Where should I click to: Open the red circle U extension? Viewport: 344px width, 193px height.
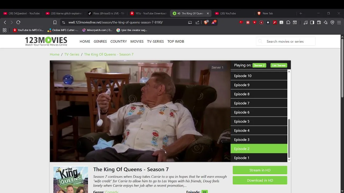[x=261, y=23]
